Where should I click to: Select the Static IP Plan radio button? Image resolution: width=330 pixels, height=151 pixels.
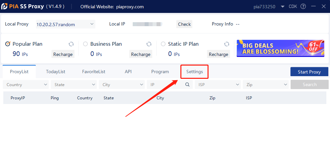click(163, 44)
